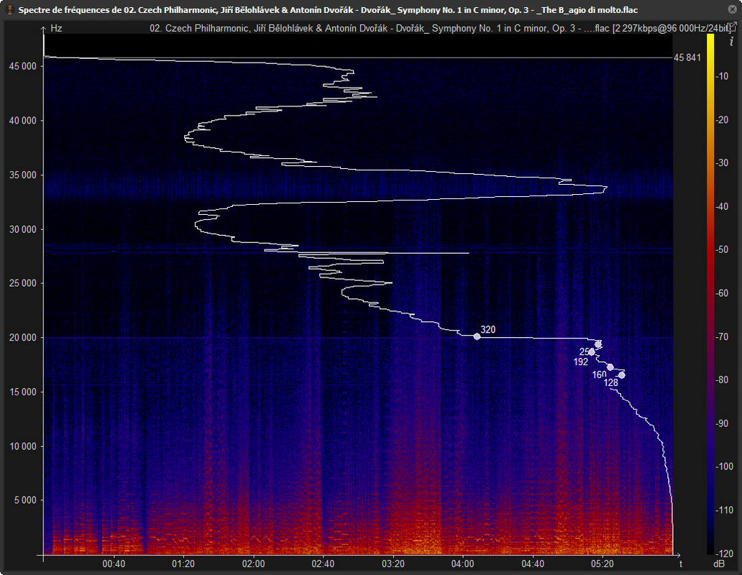
Task: Click the 45 000 Hz axis label
Action: (x=23, y=66)
